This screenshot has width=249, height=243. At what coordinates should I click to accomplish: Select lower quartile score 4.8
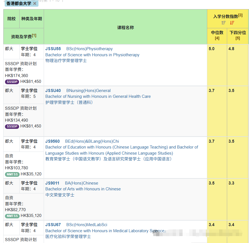[231, 49]
